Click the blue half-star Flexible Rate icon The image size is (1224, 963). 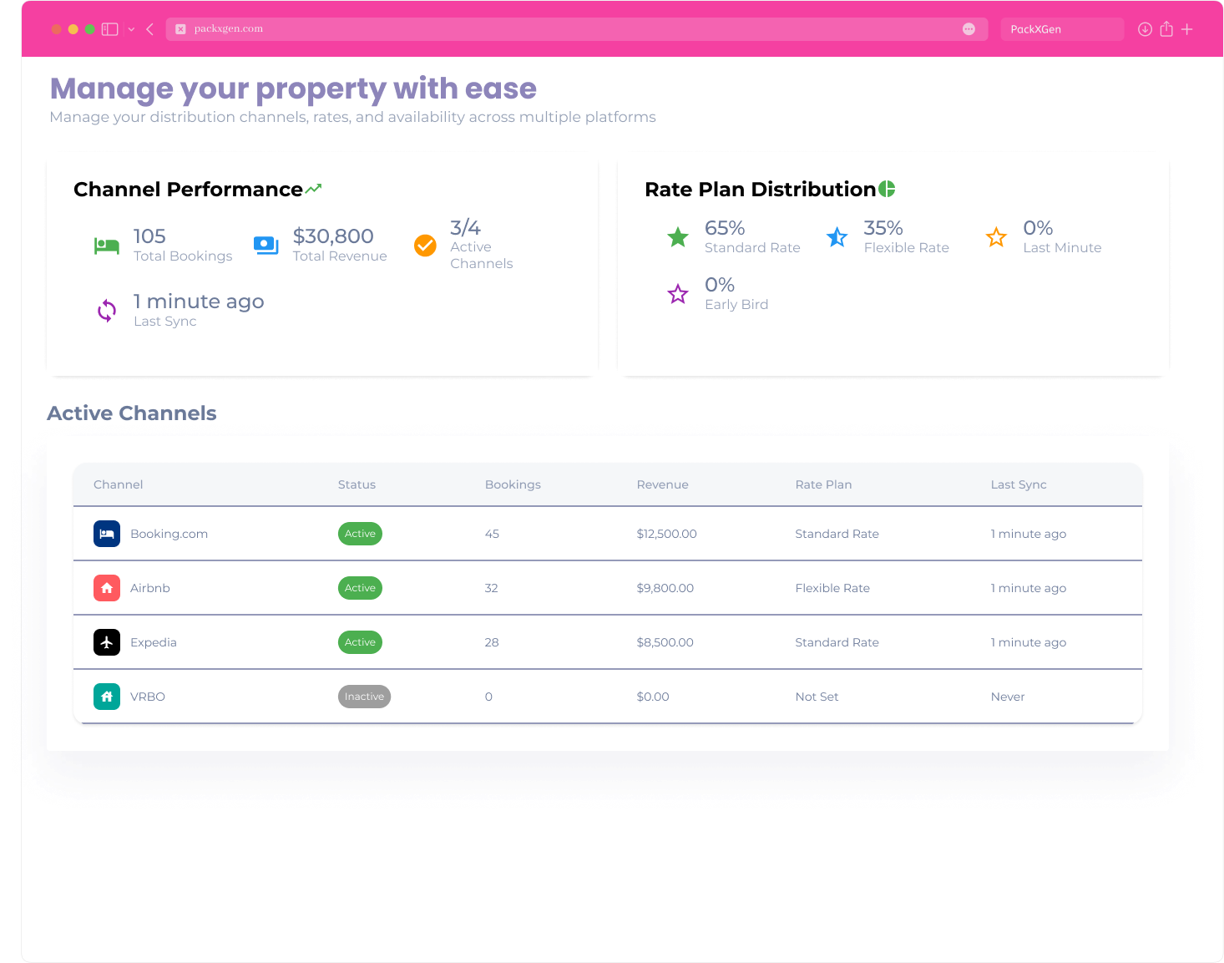click(x=837, y=237)
